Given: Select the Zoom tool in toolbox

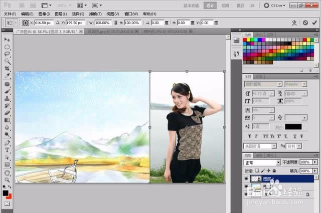Looking at the screenshot, I should pos(7,179).
